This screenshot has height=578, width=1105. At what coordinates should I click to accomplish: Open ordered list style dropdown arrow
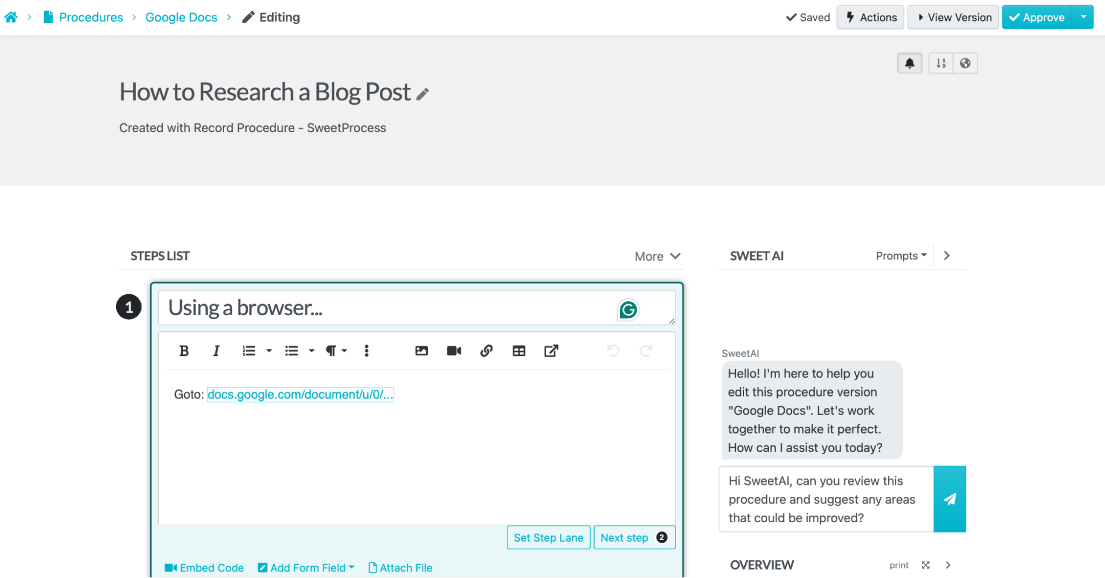(269, 351)
